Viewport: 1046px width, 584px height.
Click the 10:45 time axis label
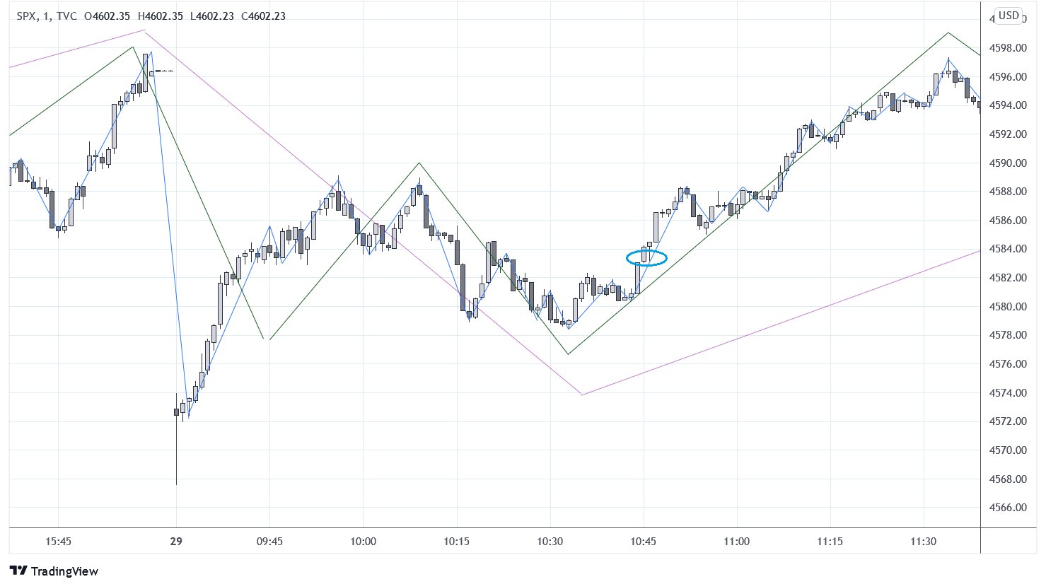click(x=643, y=542)
